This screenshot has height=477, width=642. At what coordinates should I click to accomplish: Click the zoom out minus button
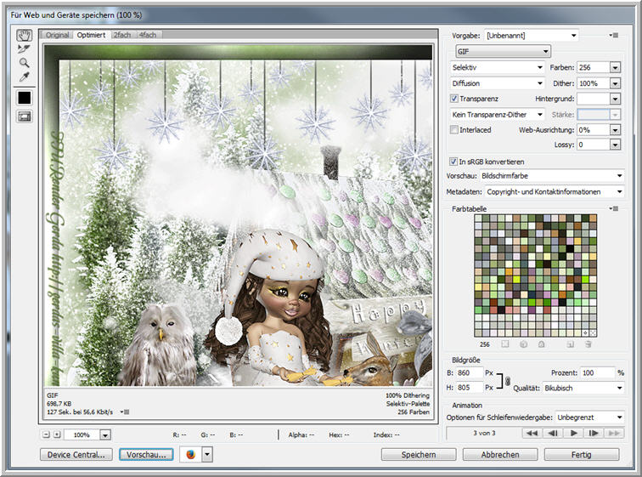[46, 434]
